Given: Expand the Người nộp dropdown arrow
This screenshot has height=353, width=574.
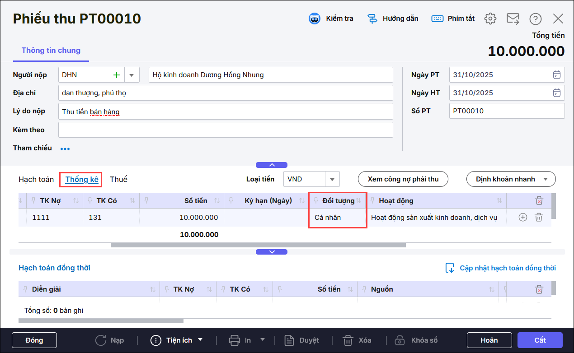Looking at the screenshot, I should (x=132, y=75).
